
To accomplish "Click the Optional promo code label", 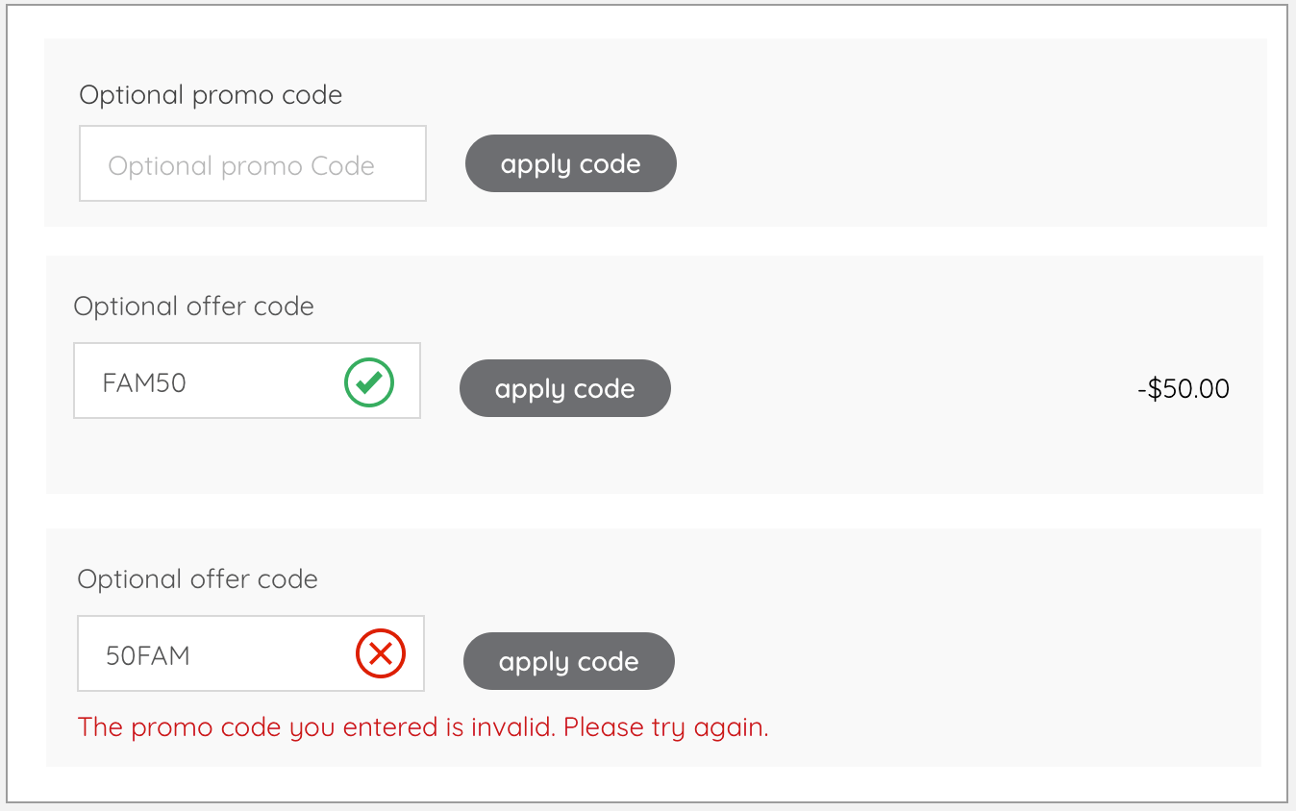I will (210, 94).
